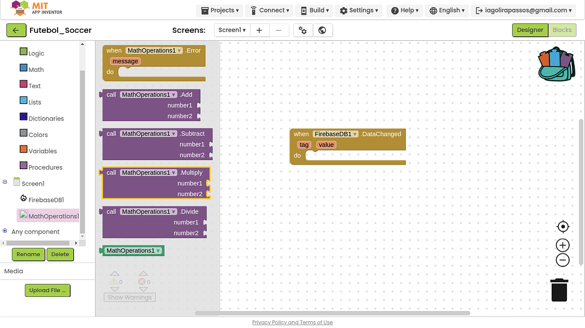585x328 pixels.
Task: Zoom in using the plus icon
Action: click(562, 245)
